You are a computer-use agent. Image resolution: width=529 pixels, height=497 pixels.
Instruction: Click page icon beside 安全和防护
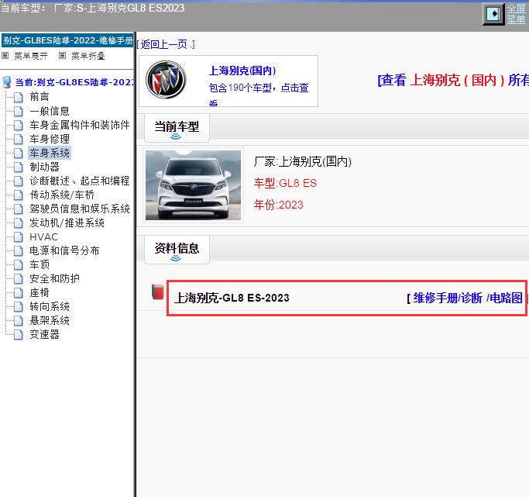point(19,279)
